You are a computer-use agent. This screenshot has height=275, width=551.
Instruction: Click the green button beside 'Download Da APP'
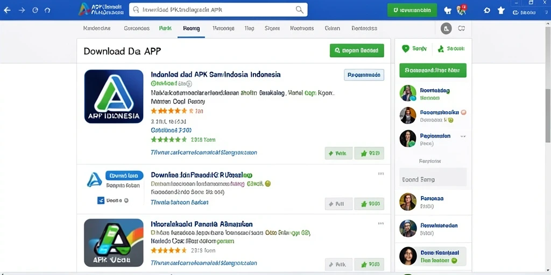coord(357,50)
